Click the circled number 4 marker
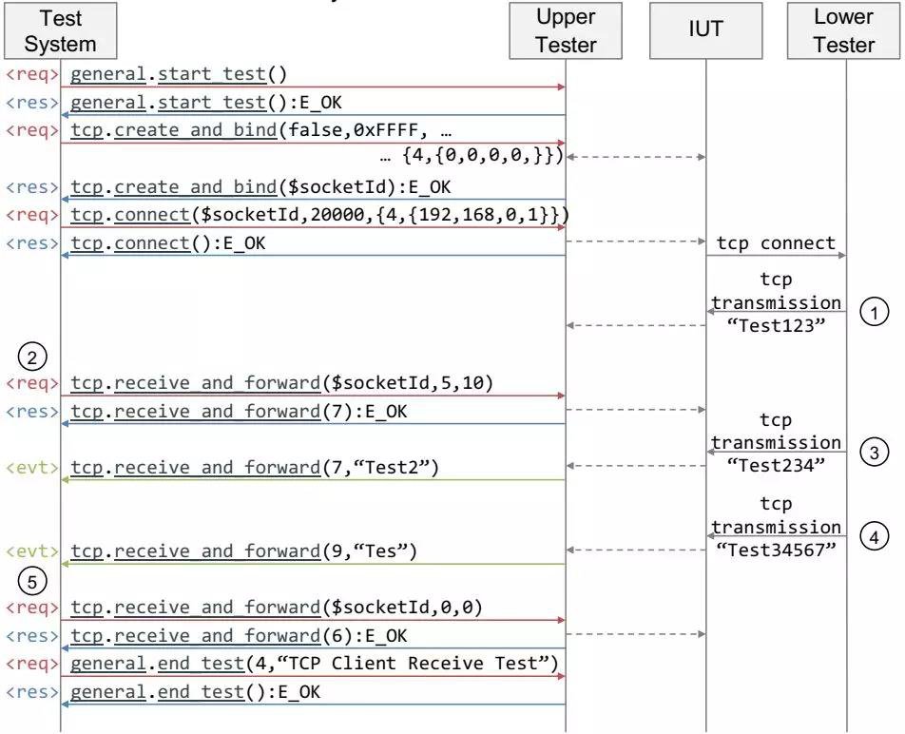The image size is (905, 734). 874,536
